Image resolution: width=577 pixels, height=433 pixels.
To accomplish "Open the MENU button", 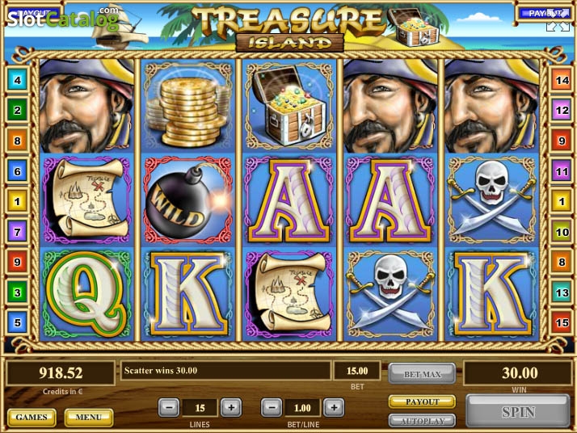I will pyautogui.click(x=89, y=417).
